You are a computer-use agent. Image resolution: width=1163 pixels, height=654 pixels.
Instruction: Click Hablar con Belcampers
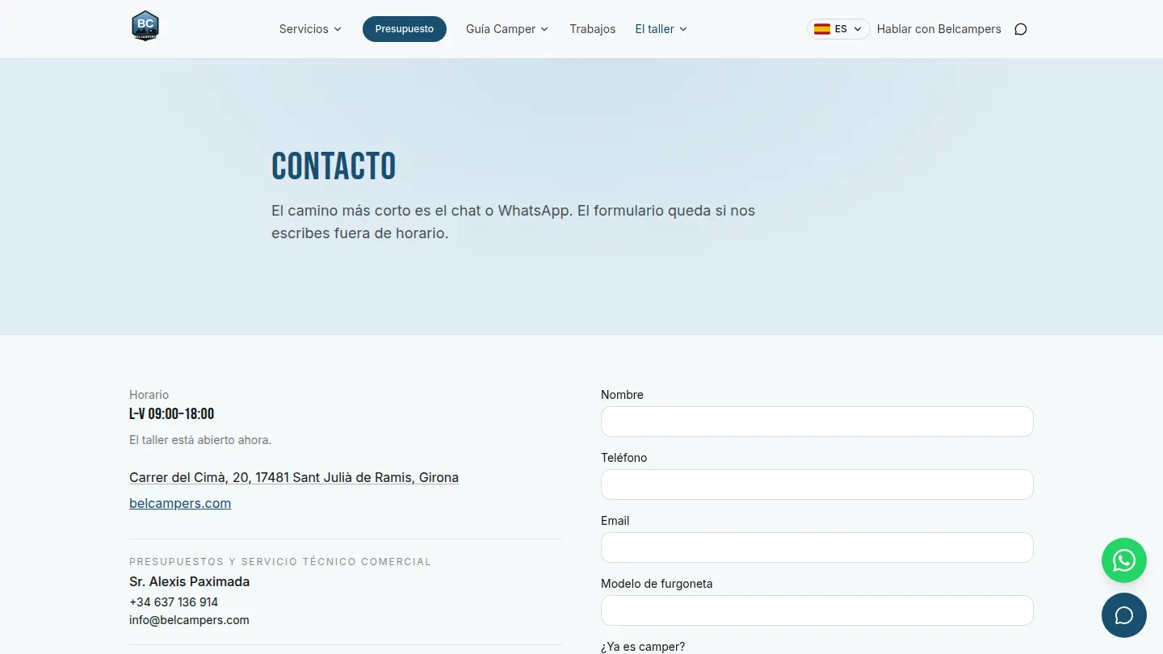tap(938, 29)
